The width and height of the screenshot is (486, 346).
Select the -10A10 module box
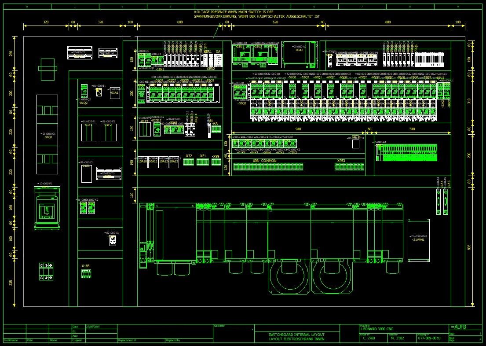[142, 162]
